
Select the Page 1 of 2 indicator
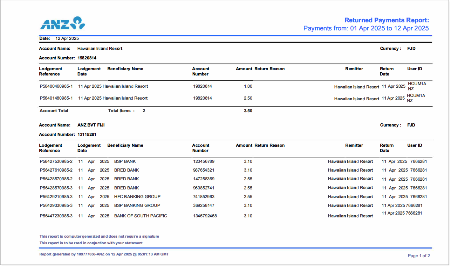coord(419,256)
